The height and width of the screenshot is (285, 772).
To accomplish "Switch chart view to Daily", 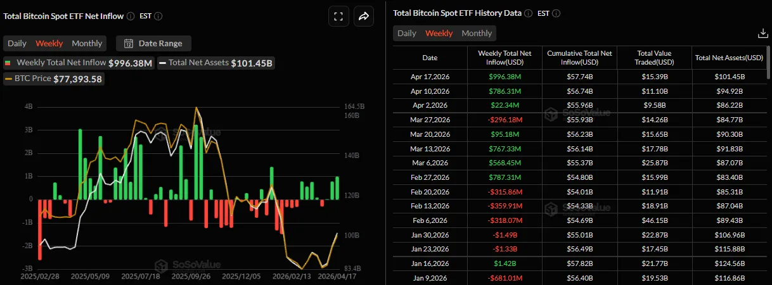I will point(17,44).
